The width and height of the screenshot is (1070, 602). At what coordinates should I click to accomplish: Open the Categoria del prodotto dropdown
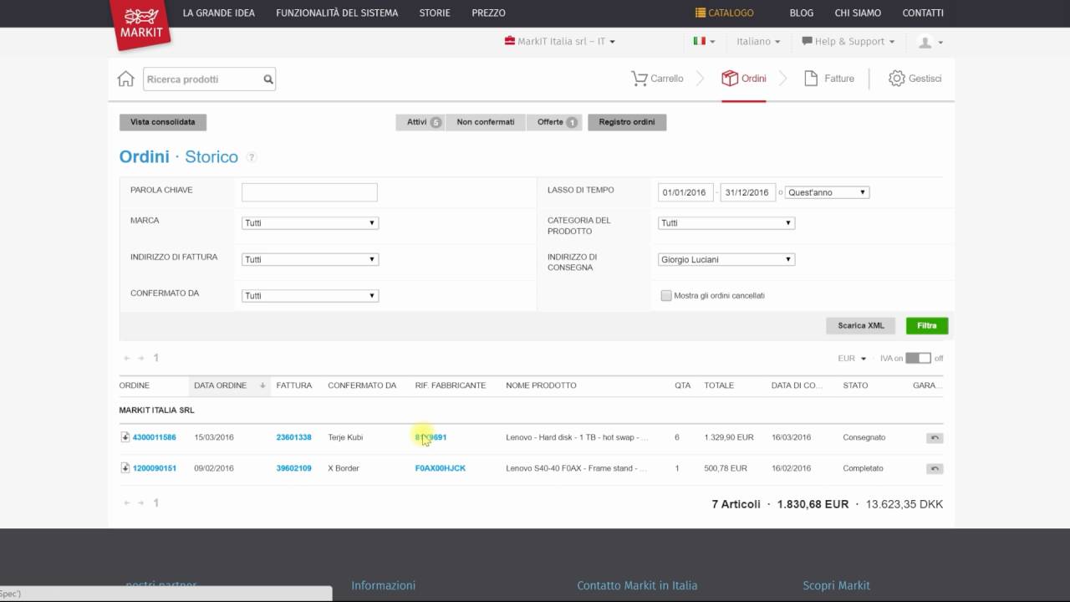coord(726,223)
